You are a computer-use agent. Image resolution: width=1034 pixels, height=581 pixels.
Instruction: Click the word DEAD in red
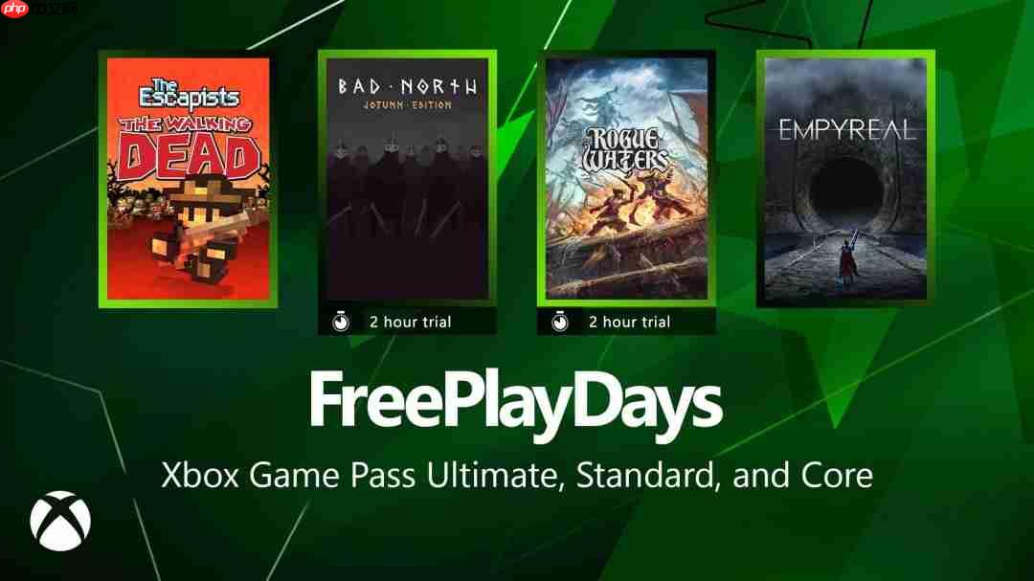[x=188, y=156]
